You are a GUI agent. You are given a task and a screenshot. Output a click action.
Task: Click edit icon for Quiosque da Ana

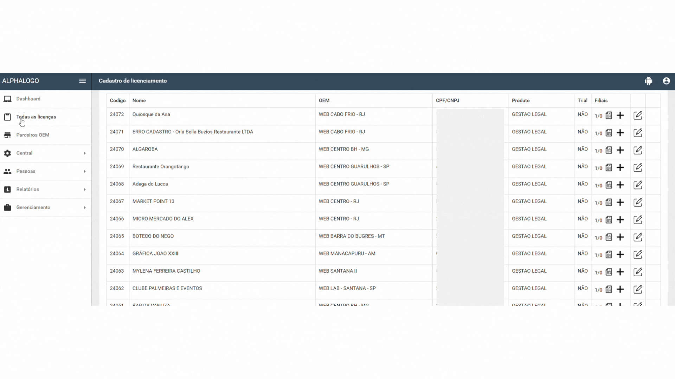coord(638,115)
